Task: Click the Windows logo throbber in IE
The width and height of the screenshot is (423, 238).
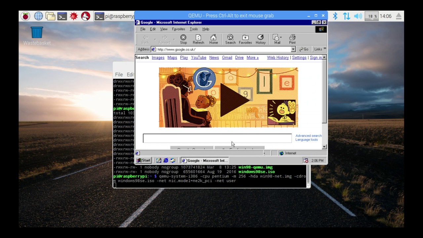Action: coord(321,29)
